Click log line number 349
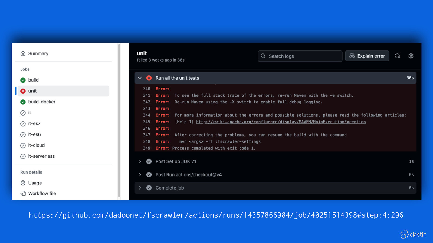This screenshot has width=433, height=243. click(x=147, y=148)
